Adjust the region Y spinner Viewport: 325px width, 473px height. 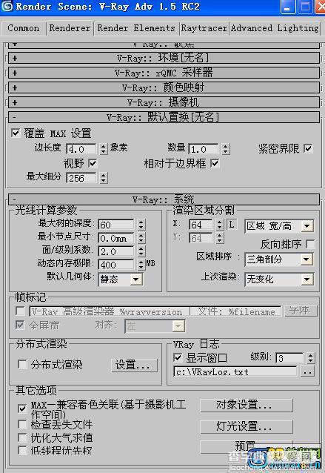(220, 238)
